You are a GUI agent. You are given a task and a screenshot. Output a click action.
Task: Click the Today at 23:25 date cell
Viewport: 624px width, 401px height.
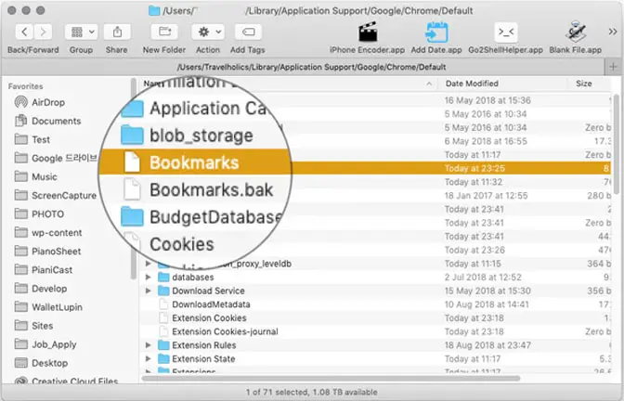click(x=474, y=168)
